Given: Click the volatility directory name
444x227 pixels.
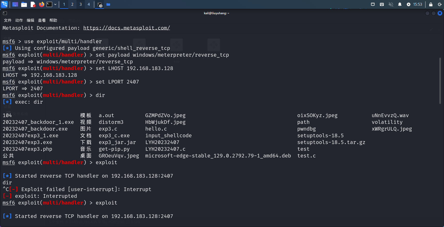Looking at the screenshot, I should pos(387,122).
